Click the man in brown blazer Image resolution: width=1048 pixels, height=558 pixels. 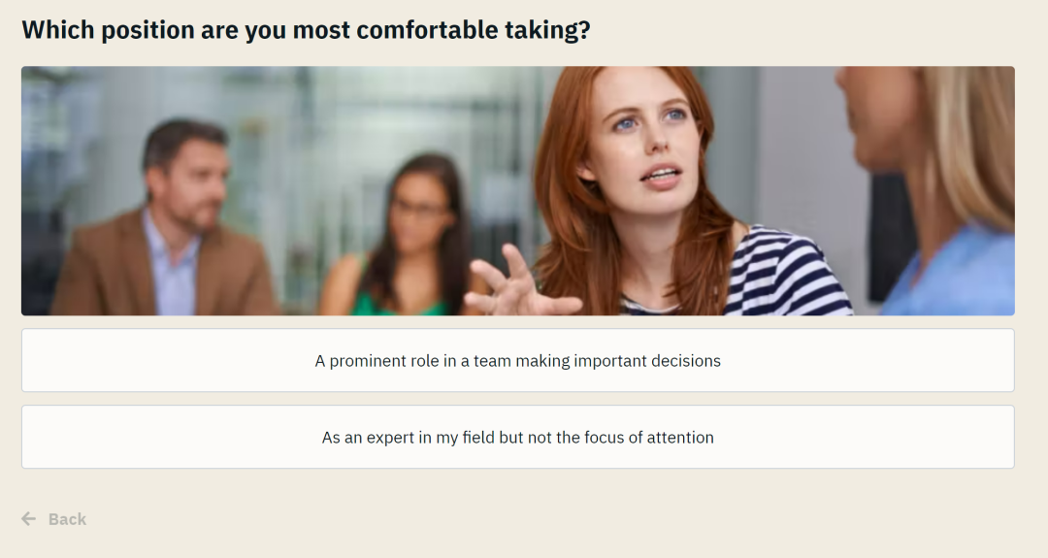coord(167,220)
